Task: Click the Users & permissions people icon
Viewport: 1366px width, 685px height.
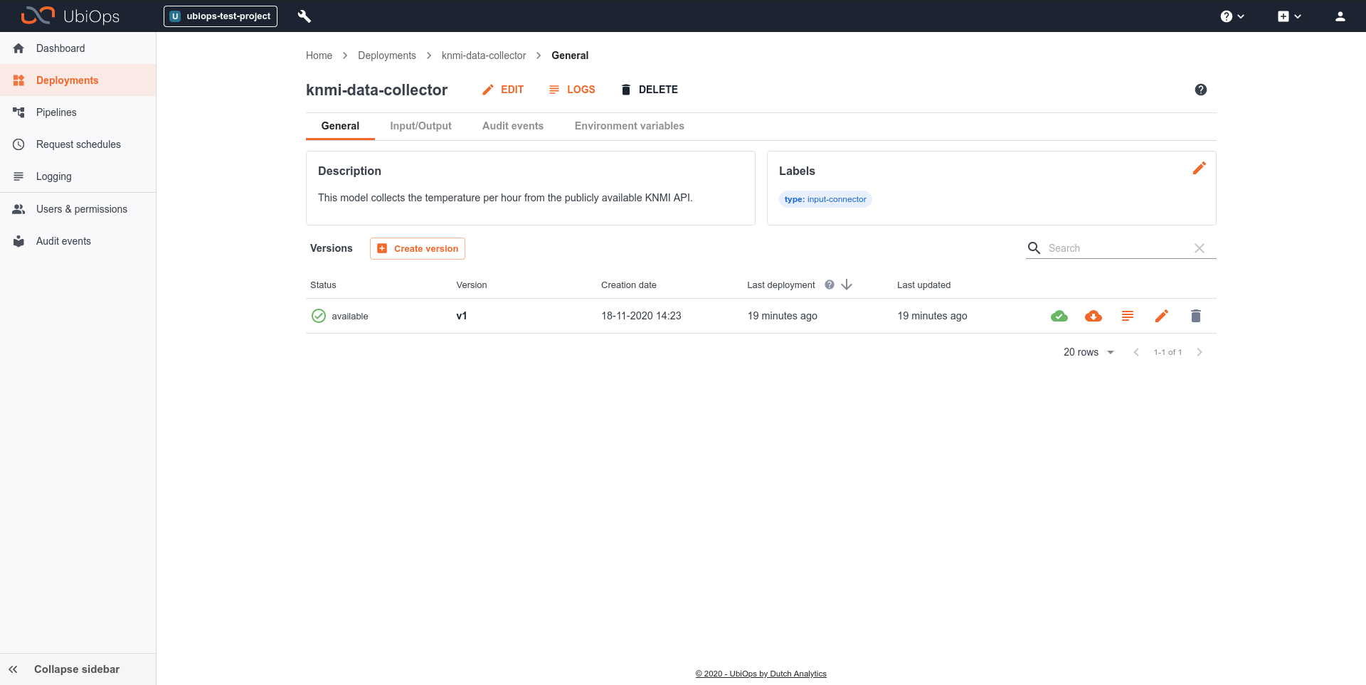Action: click(x=19, y=209)
